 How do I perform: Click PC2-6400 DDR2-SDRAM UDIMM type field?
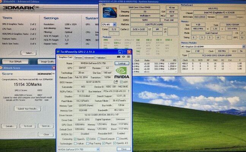pyautogui.click(x=217, y=55)
